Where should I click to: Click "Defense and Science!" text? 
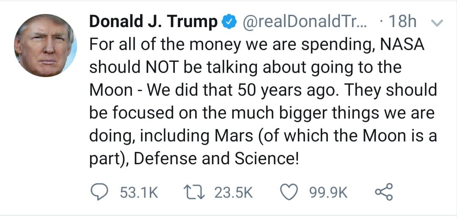point(217,159)
